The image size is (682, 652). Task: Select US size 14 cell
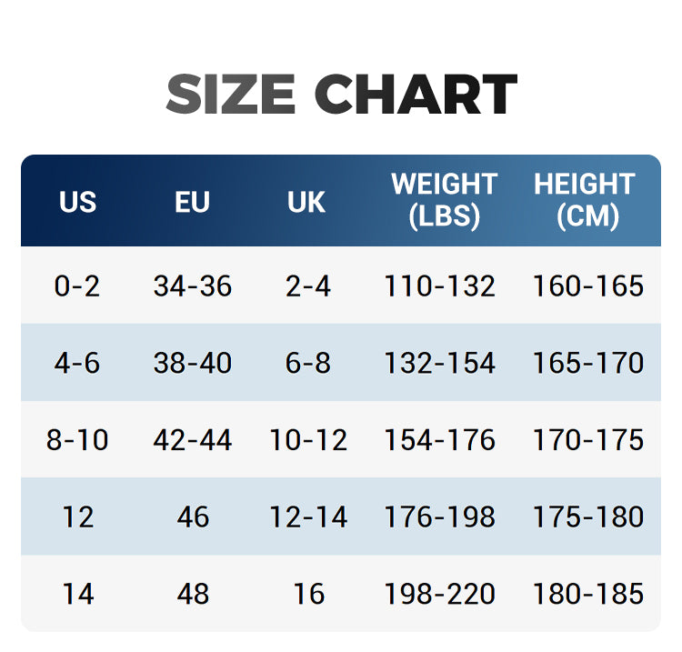(x=78, y=594)
